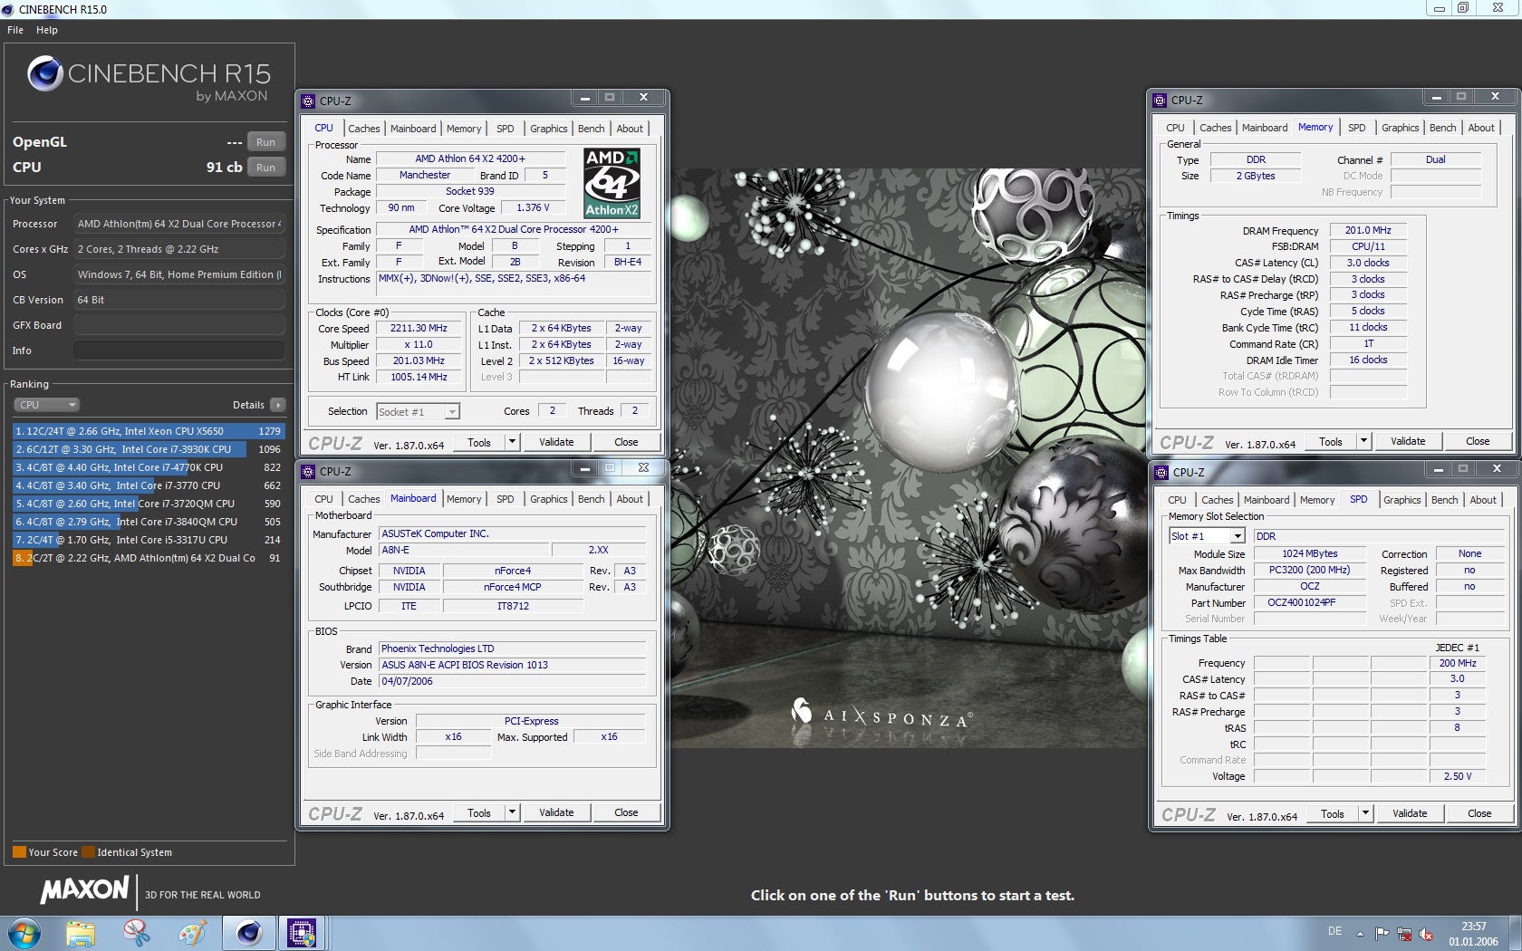The height and width of the screenshot is (951, 1522).
Task: Select ranking entry Intel Core i7-4770K
Action: [149, 467]
